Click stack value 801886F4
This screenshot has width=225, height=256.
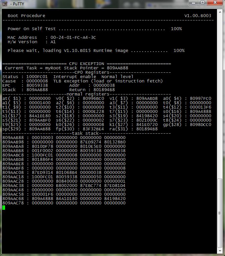pos(43,159)
